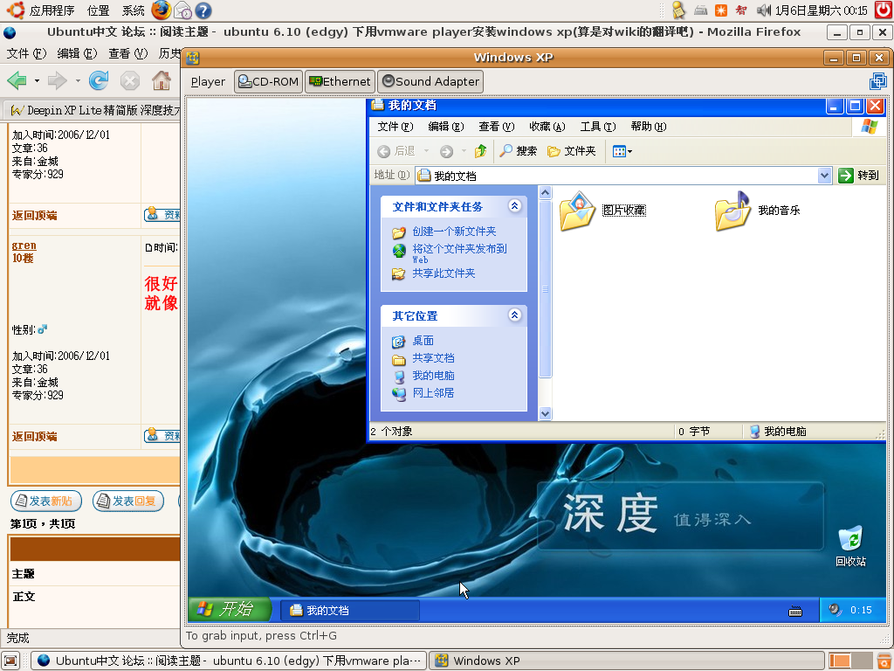Click Firefox stop button
This screenshot has height=671, width=894.
coord(130,80)
